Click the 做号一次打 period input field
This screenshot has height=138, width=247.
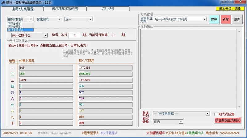coord(74,35)
